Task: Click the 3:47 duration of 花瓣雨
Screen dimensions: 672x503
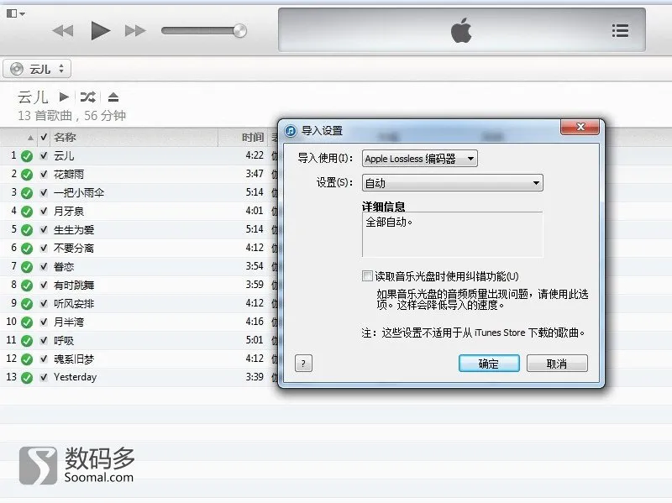Action: [255, 174]
